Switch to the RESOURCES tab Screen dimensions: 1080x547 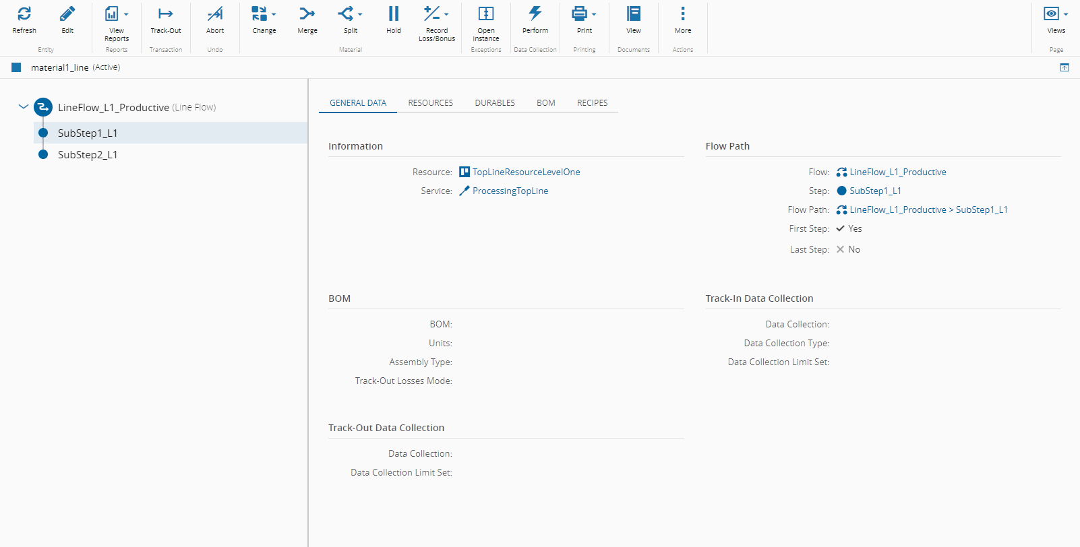(x=430, y=103)
